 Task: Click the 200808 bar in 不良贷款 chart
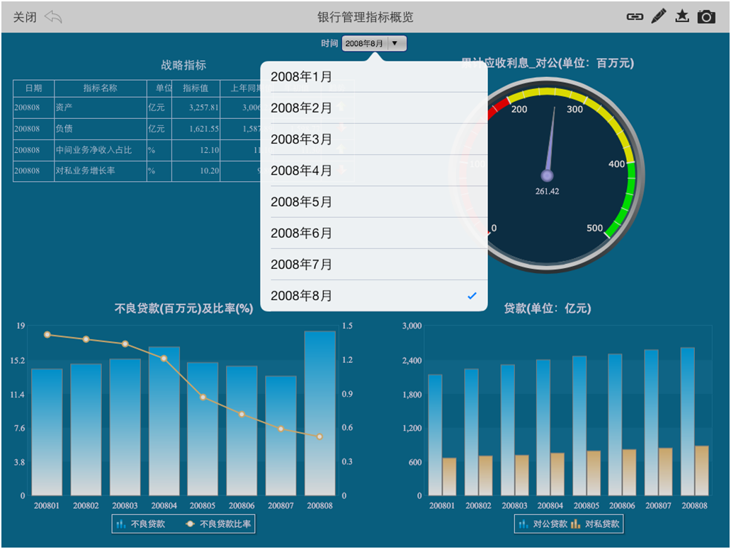(x=320, y=413)
